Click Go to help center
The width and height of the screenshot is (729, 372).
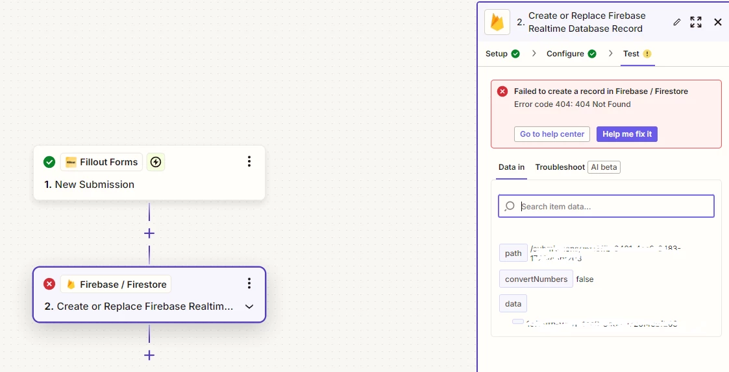pyautogui.click(x=552, y=134)
